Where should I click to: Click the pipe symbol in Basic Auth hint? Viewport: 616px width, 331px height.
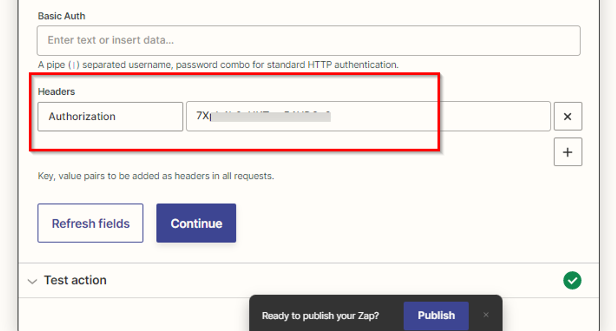point(74,65)
